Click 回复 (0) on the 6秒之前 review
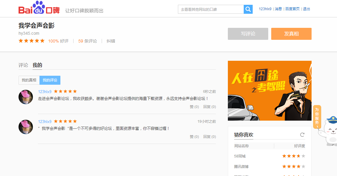 (210, 107)
